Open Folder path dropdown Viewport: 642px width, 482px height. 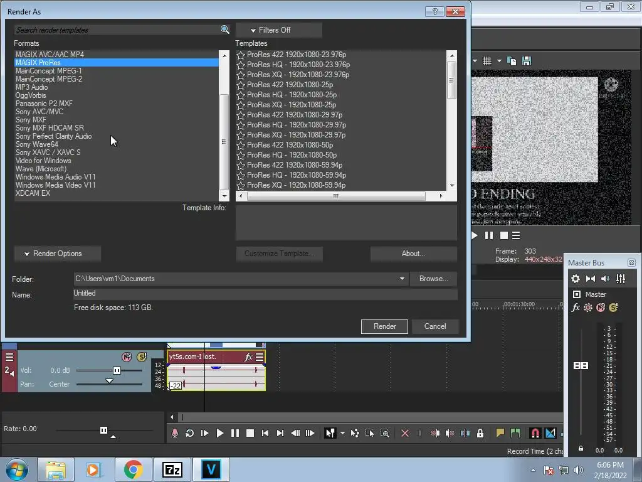402,279
